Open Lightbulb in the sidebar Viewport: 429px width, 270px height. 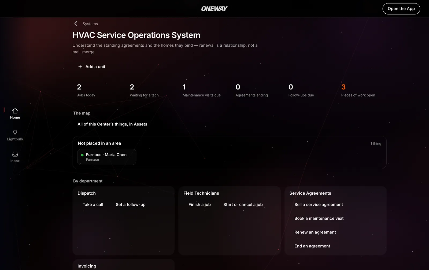click(x=15, y=135)
